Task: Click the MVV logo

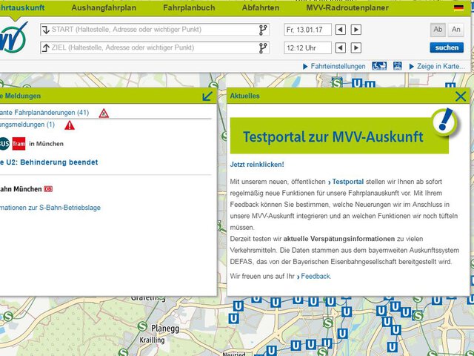Action: [x=13, y=38]
